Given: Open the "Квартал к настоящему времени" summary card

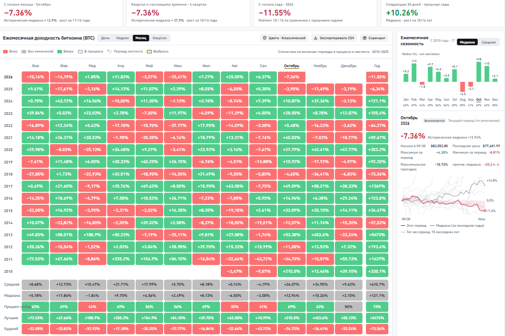Looking at the screenshot, I should point(188,13).
